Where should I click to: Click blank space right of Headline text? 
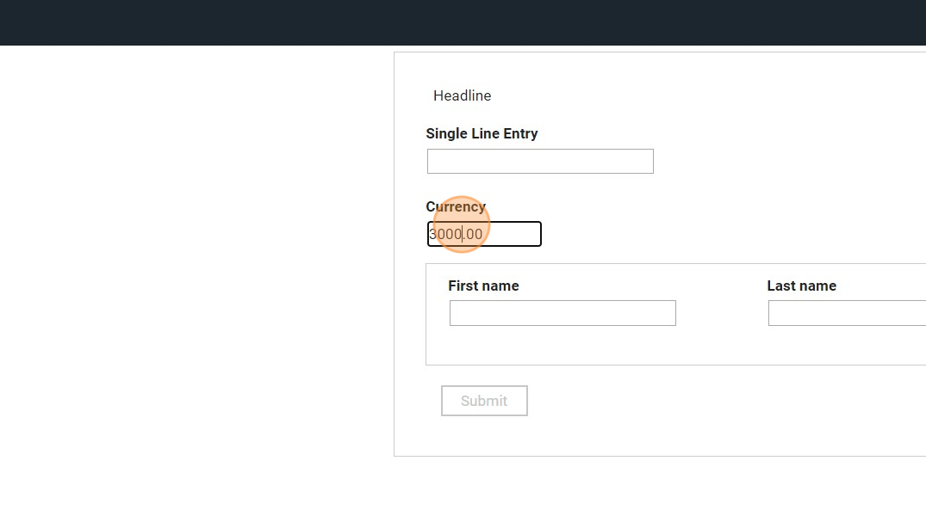pos(689,96)
